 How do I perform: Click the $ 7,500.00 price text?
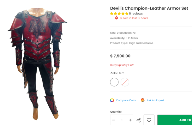[120, 56]
